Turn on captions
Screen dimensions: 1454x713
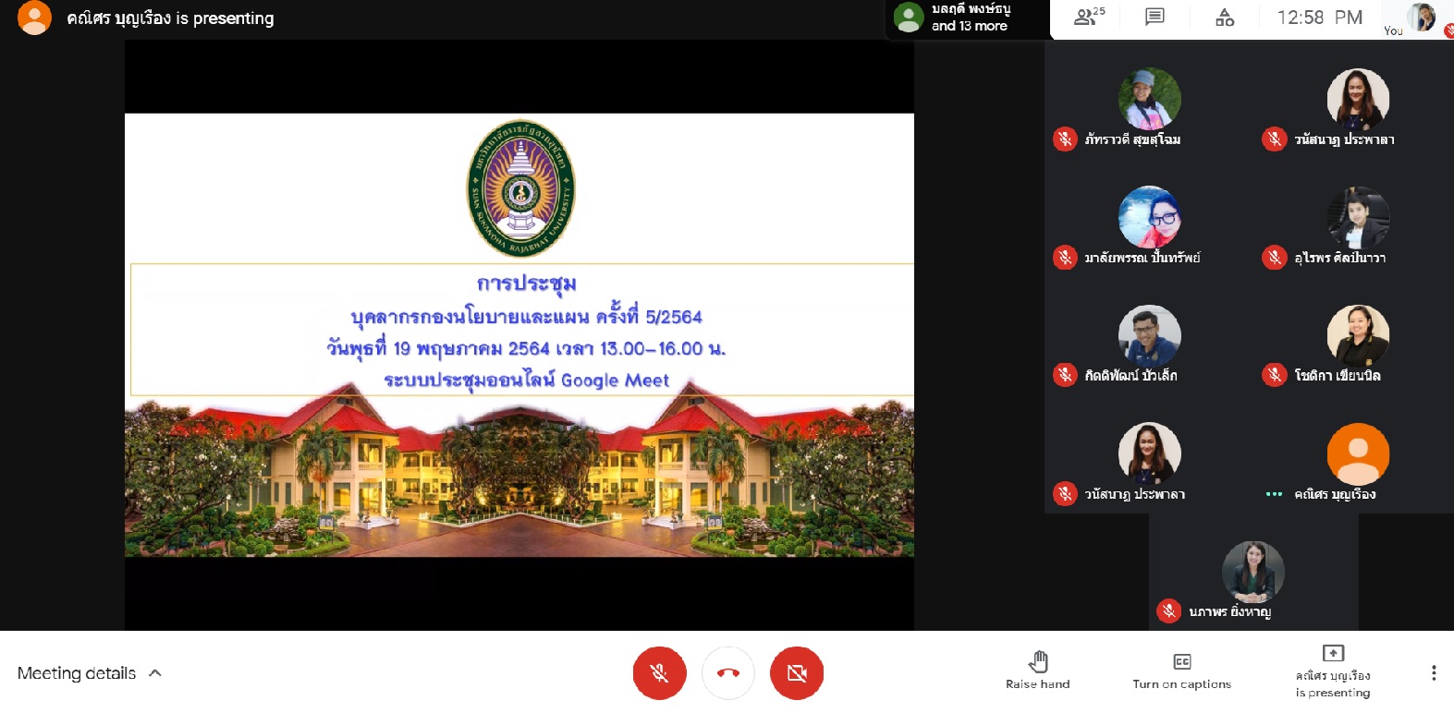(x=1181, y=671)
